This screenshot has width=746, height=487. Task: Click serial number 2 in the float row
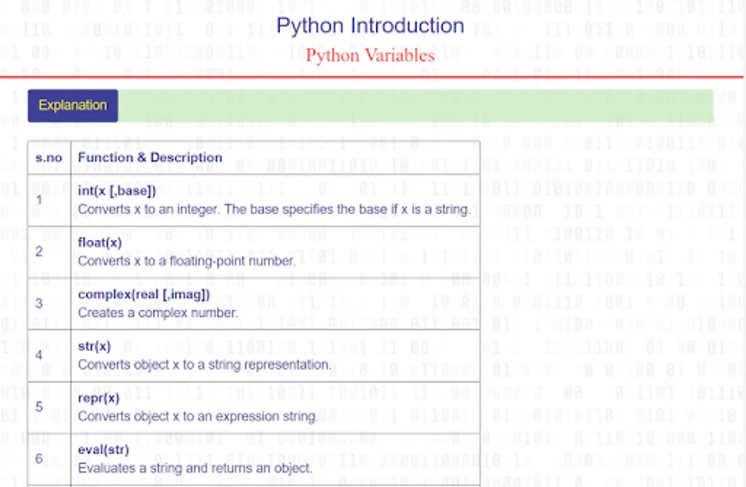point(39,252)
